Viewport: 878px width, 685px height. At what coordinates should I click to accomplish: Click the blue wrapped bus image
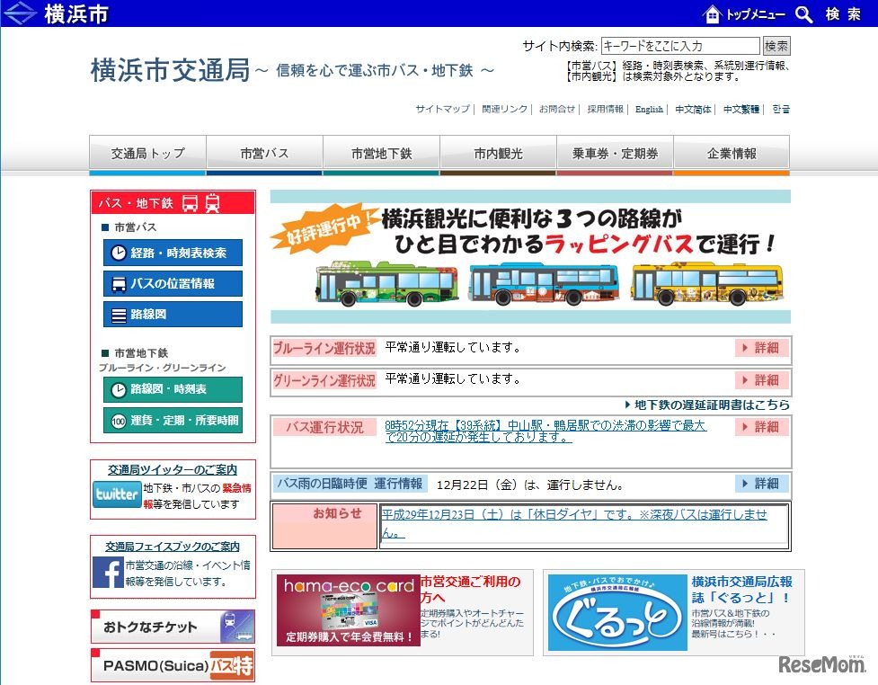pos(544,284)
